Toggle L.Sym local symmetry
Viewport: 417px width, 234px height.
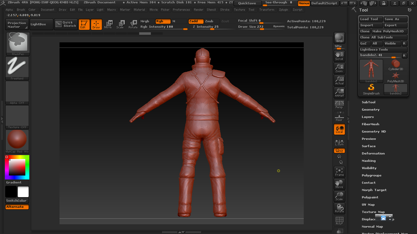(x=339, y=142)
